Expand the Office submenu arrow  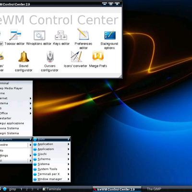pos(30,113)
